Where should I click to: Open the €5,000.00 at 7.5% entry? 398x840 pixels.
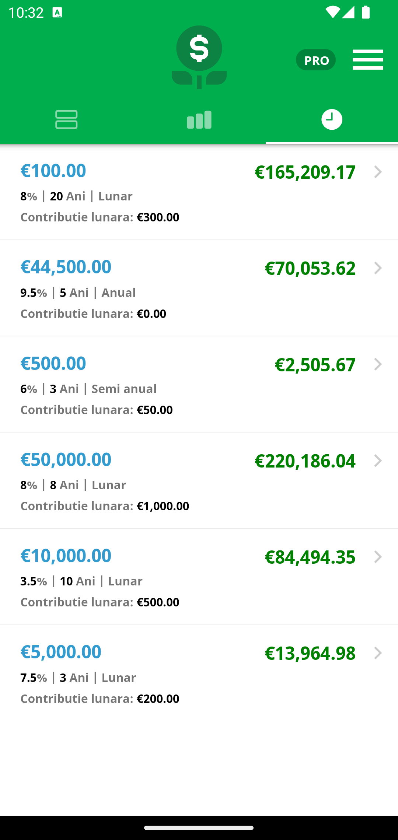click(199, 673)
